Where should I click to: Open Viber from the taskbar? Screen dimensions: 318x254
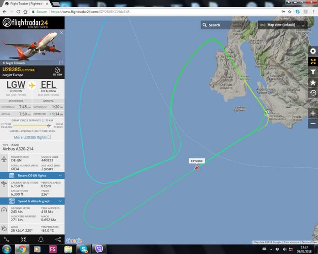click(x=99, y=249)
